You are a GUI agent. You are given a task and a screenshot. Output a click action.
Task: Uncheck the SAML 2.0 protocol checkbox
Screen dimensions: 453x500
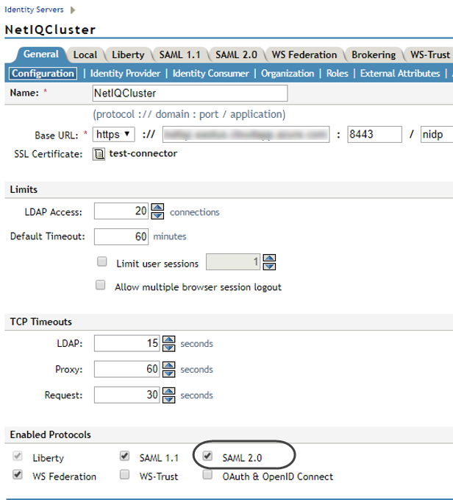[x=207, y=456]
